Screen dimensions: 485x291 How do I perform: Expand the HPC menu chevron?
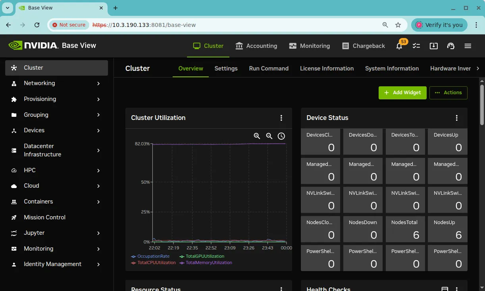coord(98,170)
